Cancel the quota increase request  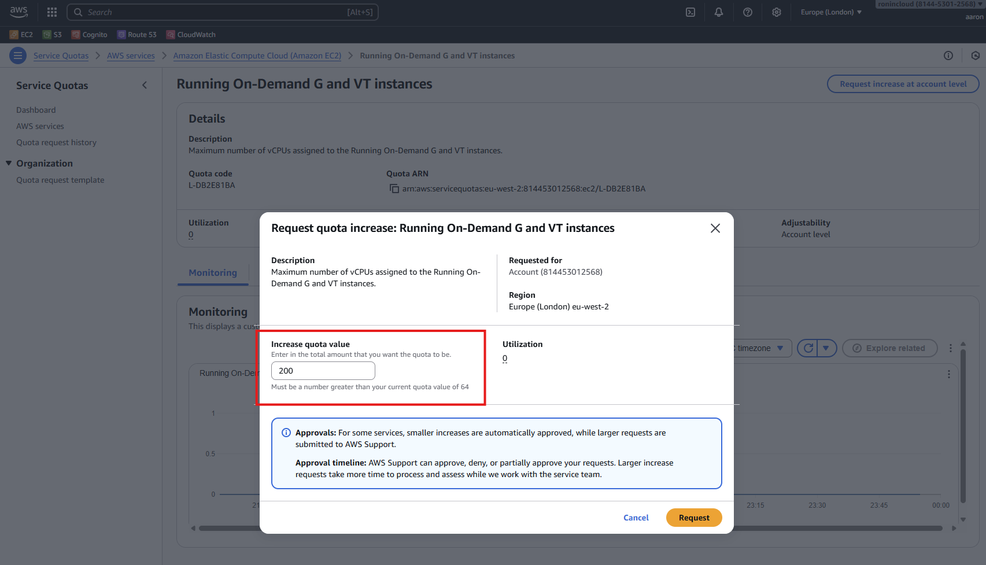636,518
